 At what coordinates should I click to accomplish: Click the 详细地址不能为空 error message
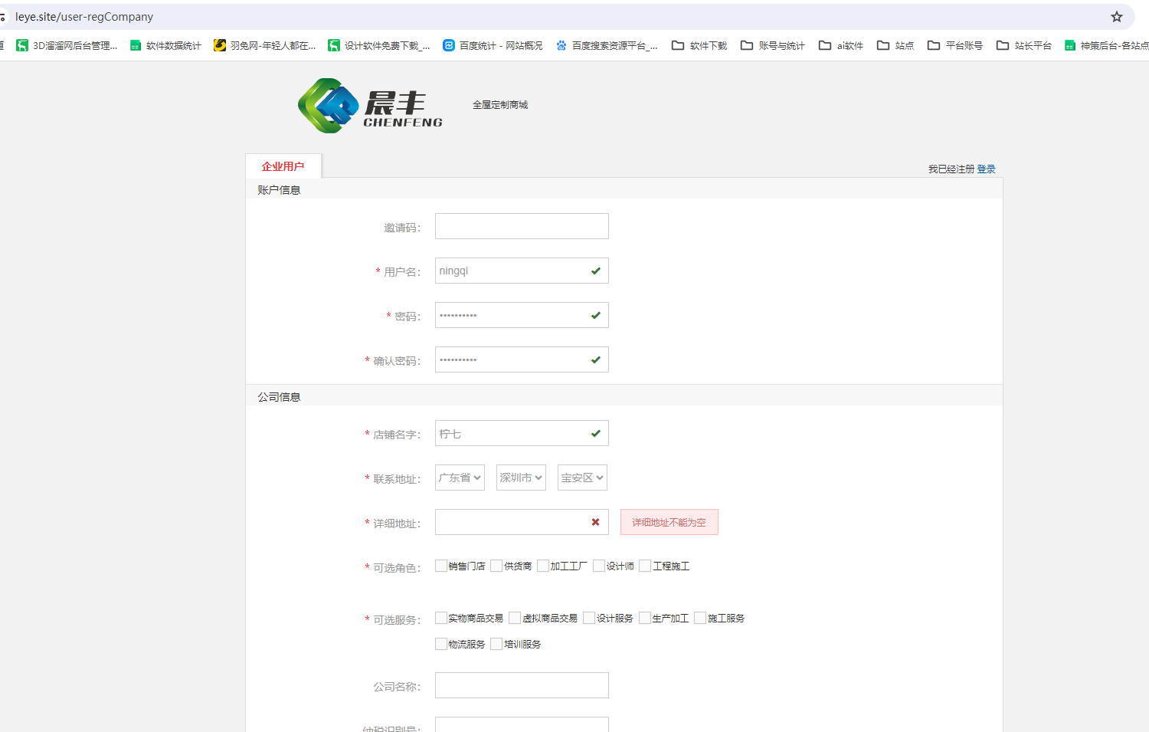point(669,522)
